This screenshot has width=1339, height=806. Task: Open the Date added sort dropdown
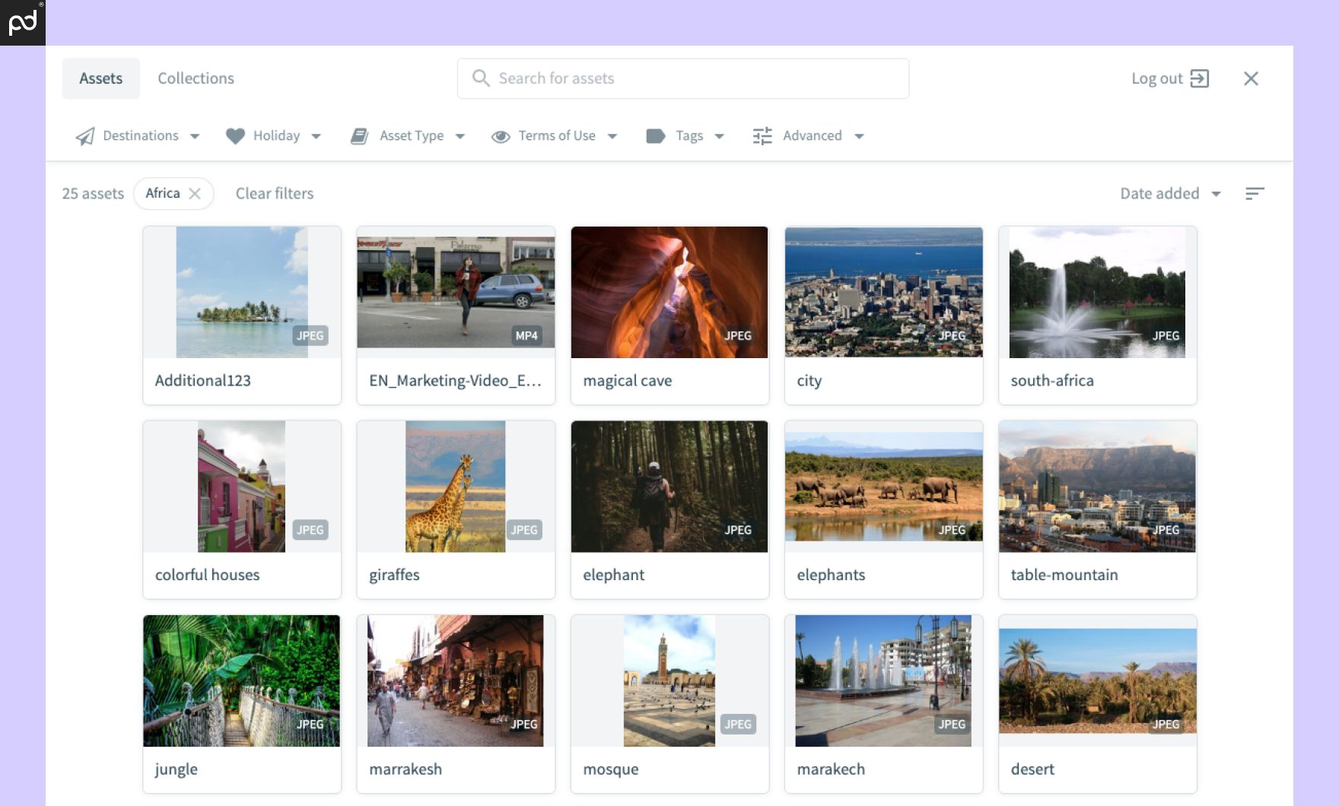pyautogui.click(x=1169, y=194)
